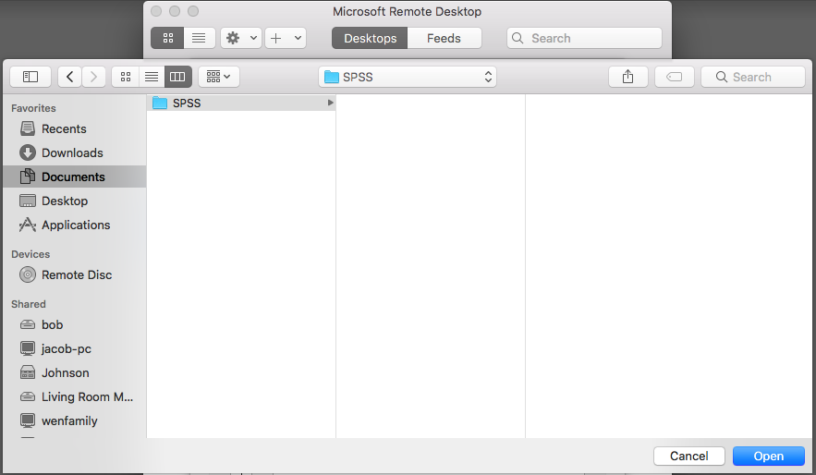The width and height of the screenshot is (816, 475).
Task: Open Recents in Favorites sidebar
Action: [64, 128]
